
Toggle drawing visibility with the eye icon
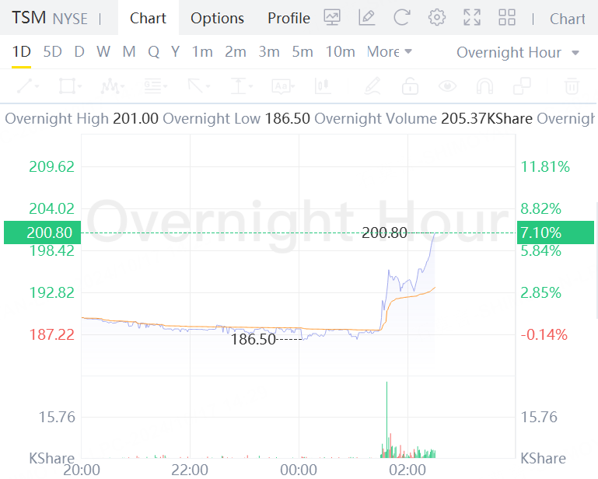pos(447,86)
